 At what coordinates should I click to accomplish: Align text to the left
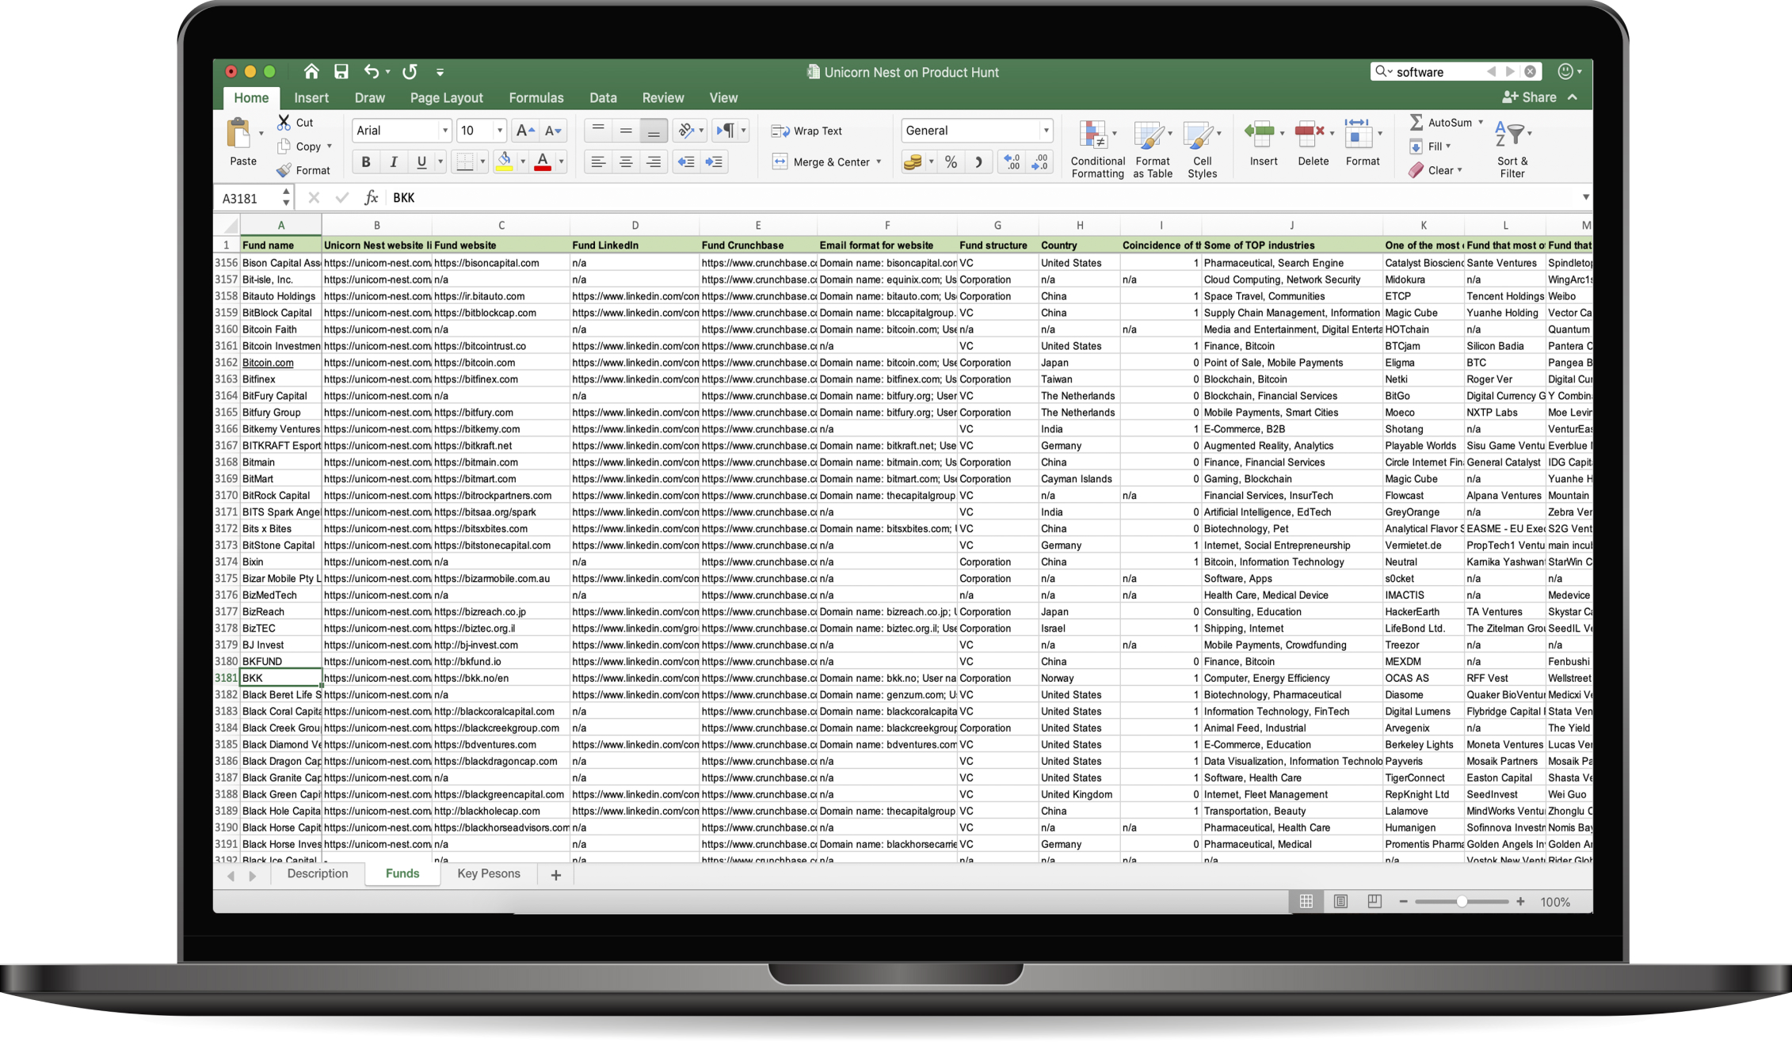point(598,162)
